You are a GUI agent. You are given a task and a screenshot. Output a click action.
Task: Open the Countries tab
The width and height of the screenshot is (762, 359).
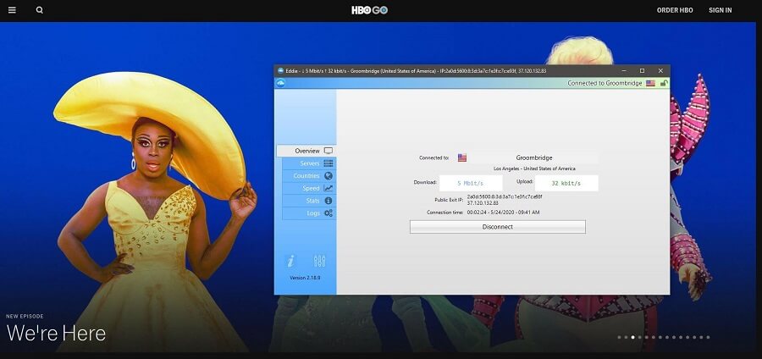pos(309,176)
